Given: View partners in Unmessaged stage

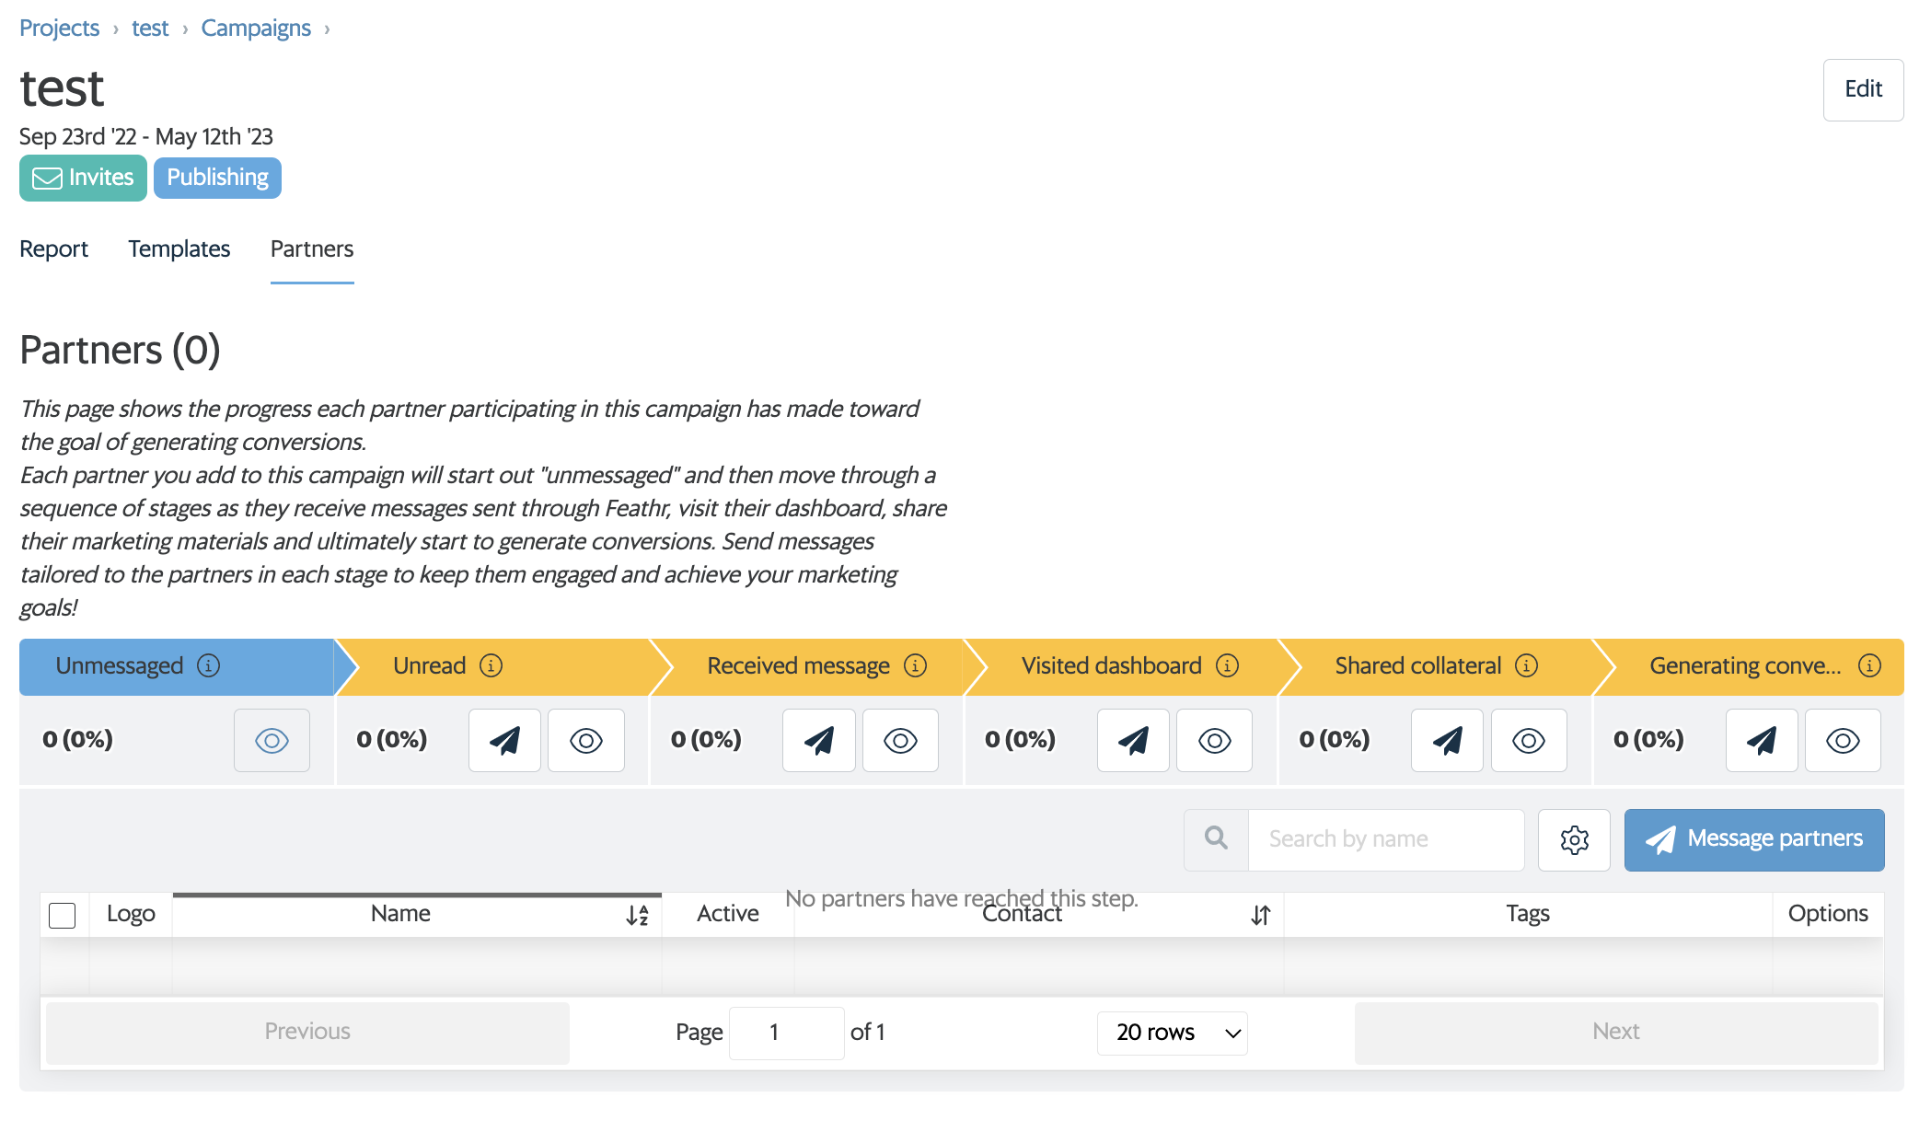Looking at the screenshot, I should coord(272,740).
